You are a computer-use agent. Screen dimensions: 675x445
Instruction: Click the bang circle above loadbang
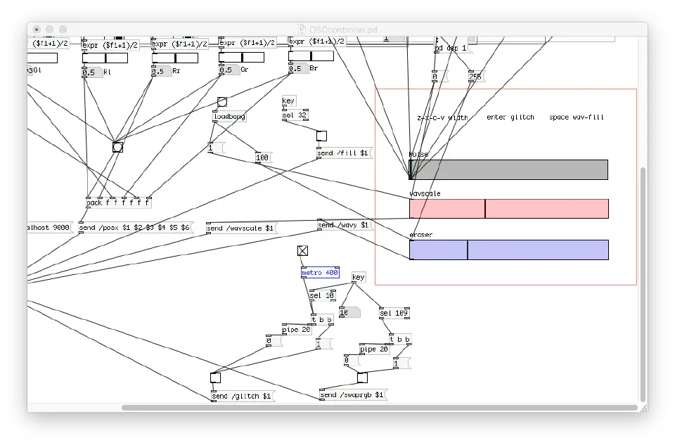pyautogui.click(x=222, y=103)
